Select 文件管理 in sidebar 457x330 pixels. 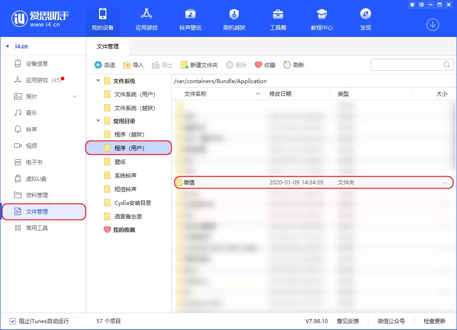[x=44, y=211]
